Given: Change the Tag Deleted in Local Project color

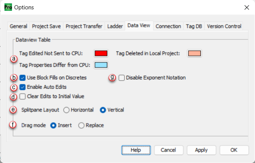Looking at the screenshot, I should [194, 53].
